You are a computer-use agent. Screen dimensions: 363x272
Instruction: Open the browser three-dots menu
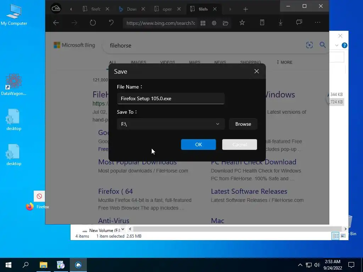coord(317,22)
